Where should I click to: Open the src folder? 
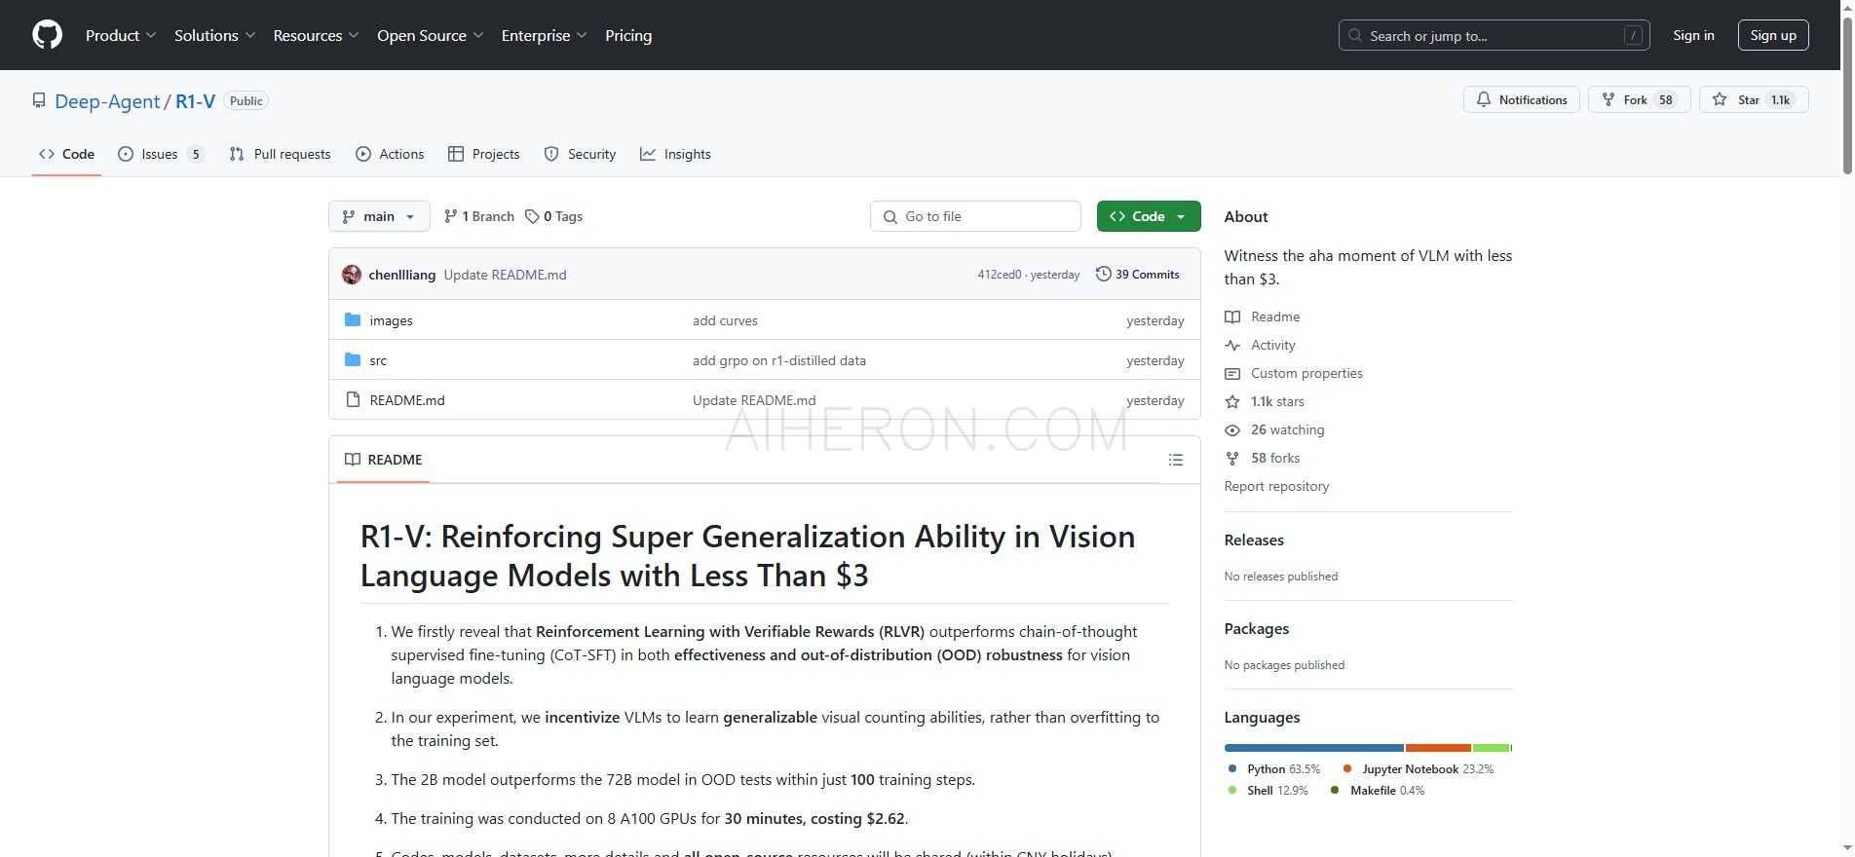click(378, 360)
